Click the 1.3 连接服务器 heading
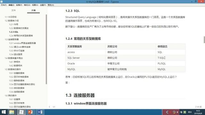 coord(80,96)
